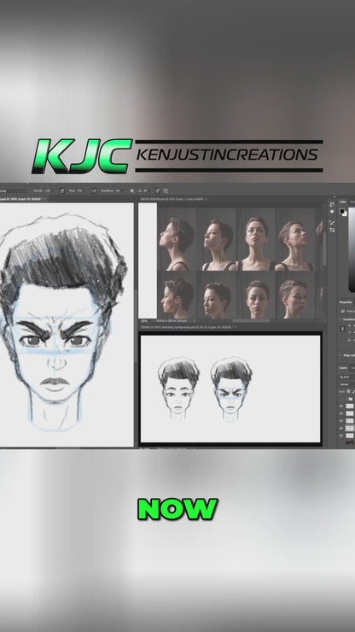Open the Opacity slider dropdown arrow
355x632 pixels.
pyautogui.click(x=55, y=190)
